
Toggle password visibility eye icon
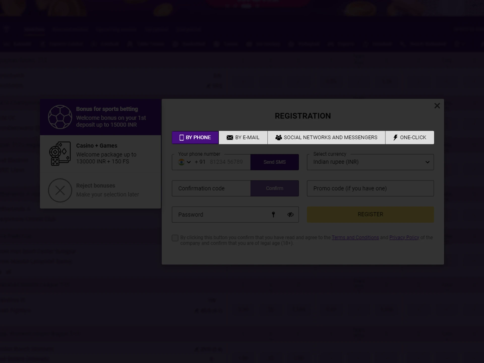coord(291,214)
